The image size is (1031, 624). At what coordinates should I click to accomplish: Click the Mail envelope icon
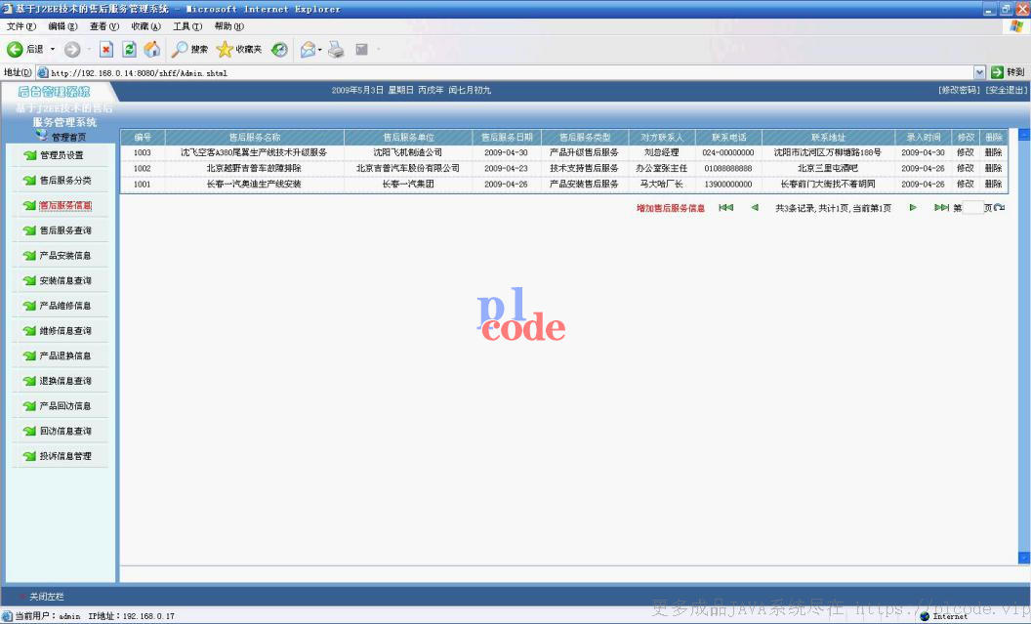[x=308, y=50]
